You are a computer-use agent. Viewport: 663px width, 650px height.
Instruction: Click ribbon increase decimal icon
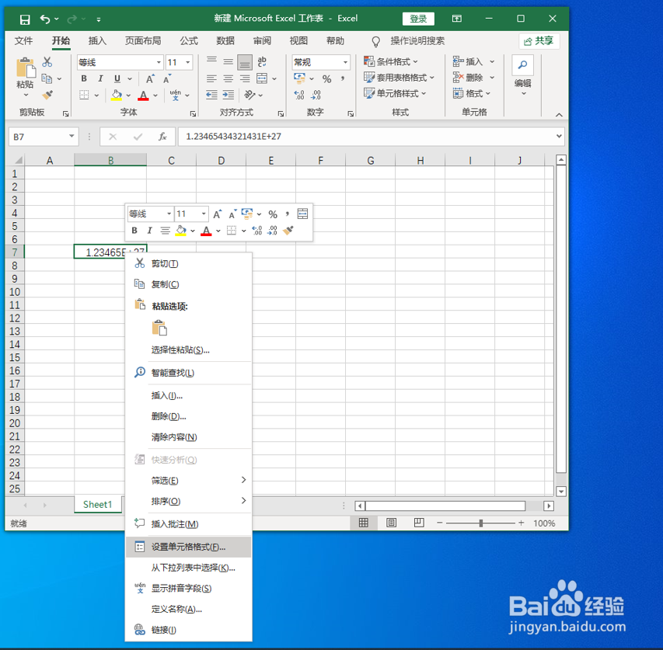click(299, 95)
